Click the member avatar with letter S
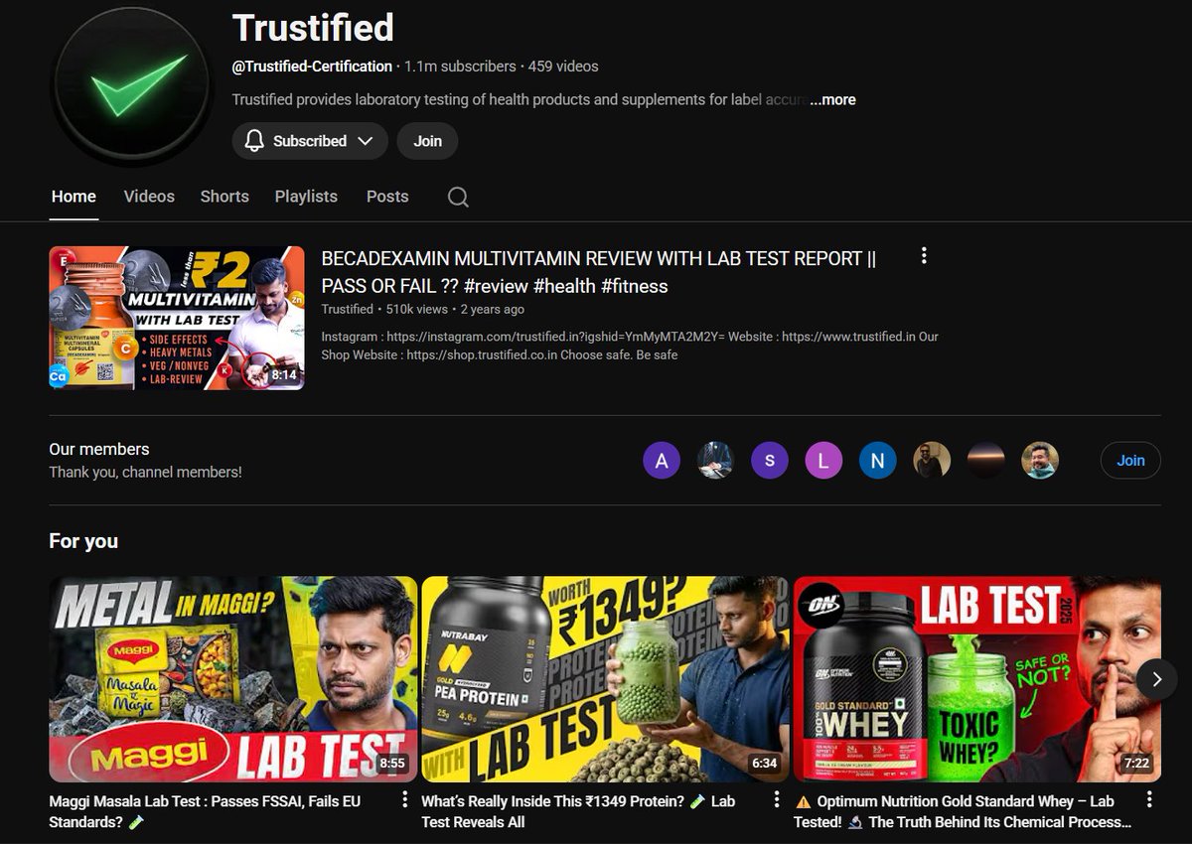 pos(770,461)
